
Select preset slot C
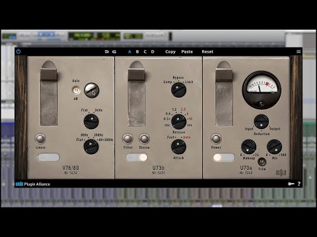[x=145, y=52]
